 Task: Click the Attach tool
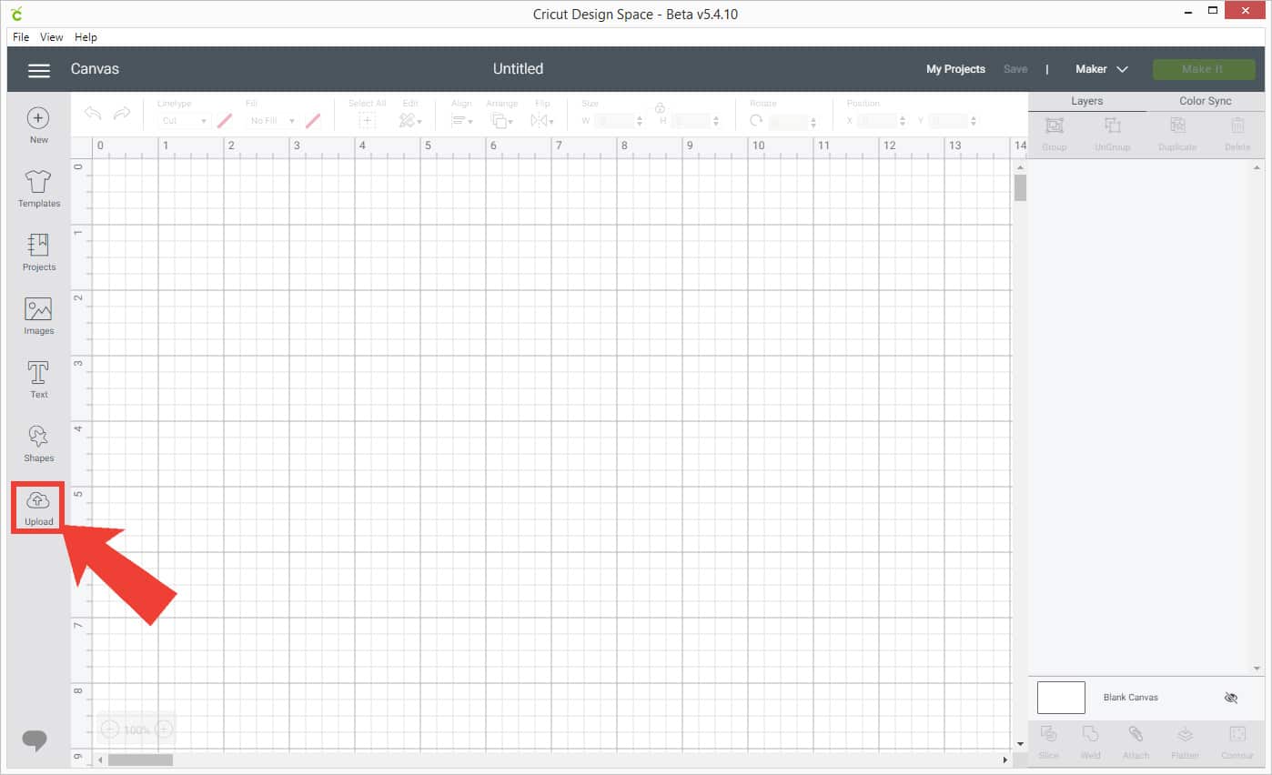click(1136, 742)
